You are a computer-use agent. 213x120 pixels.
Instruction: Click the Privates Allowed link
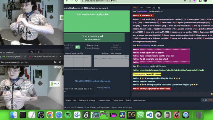coord(107,88)
